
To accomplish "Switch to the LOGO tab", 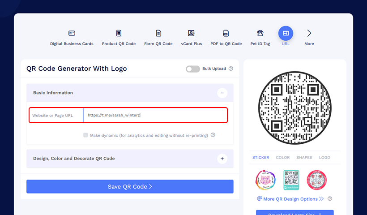I will click(324, 157).
